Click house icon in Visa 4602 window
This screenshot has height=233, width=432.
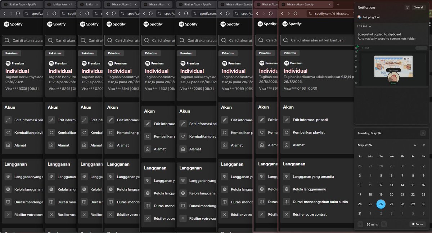[x=148, y=149]
